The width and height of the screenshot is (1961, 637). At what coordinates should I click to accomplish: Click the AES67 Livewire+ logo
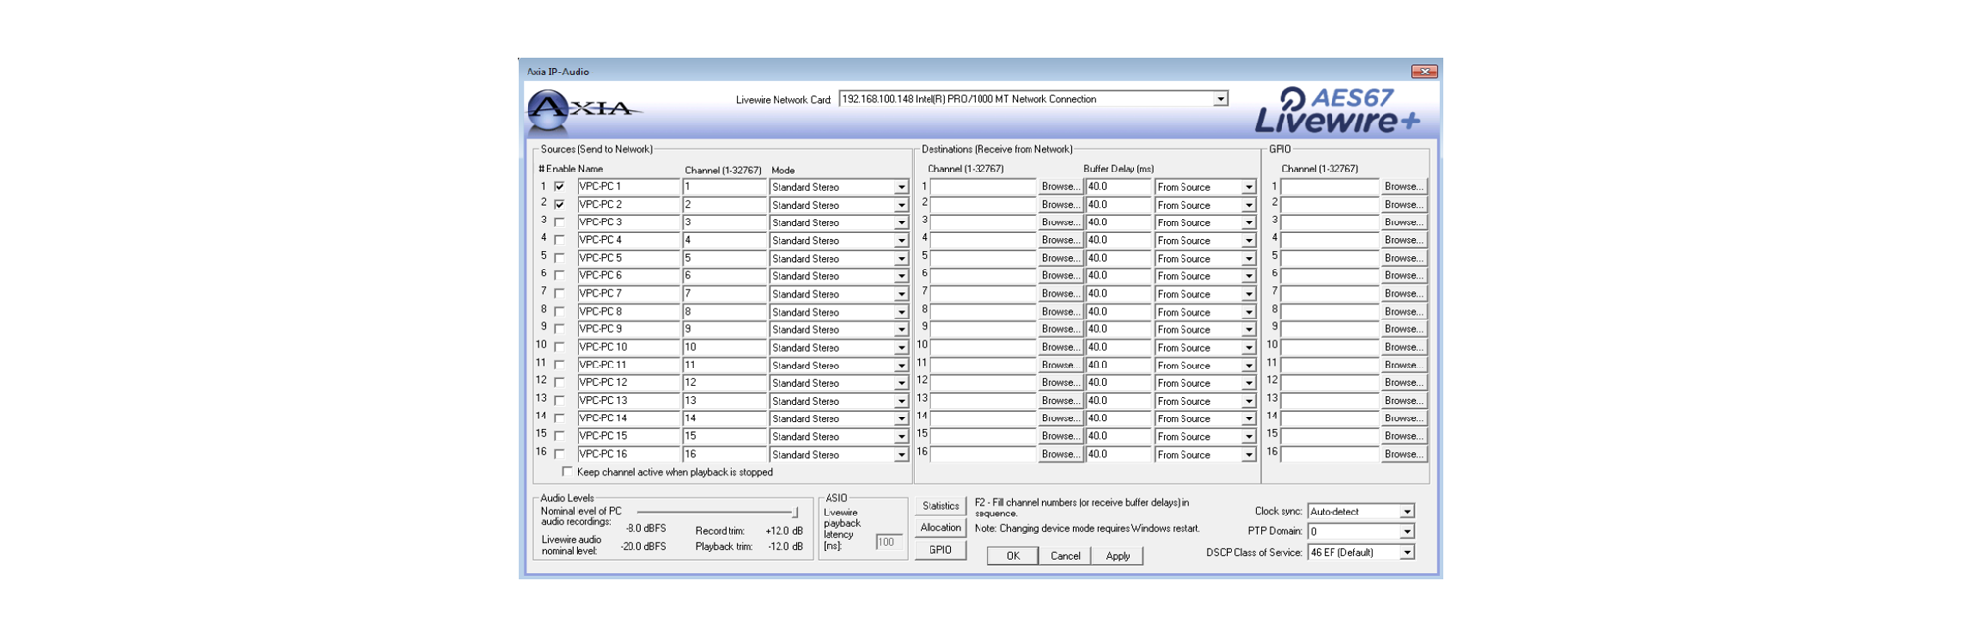[x=1337, y=111]
